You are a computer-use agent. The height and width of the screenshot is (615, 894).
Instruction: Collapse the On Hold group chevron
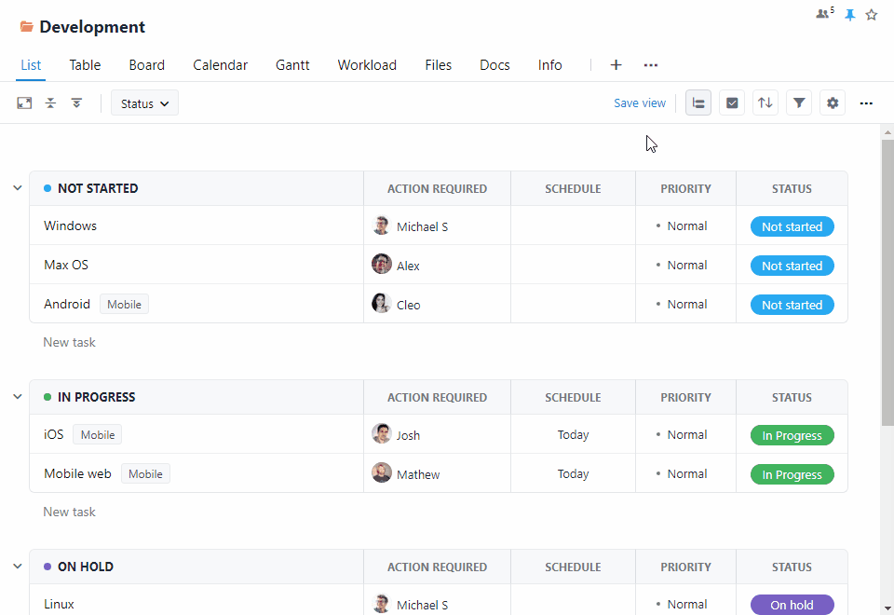pos(18,566)
